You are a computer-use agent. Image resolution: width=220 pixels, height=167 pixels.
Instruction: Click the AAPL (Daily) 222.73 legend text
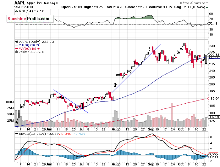tap(36, 42)
